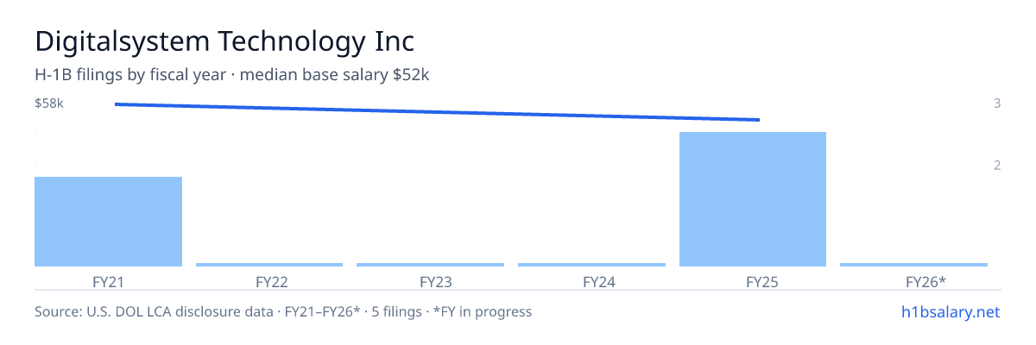Select the small FY22 bar
The image size is (1036, 345).
click(x=269, y=265)
